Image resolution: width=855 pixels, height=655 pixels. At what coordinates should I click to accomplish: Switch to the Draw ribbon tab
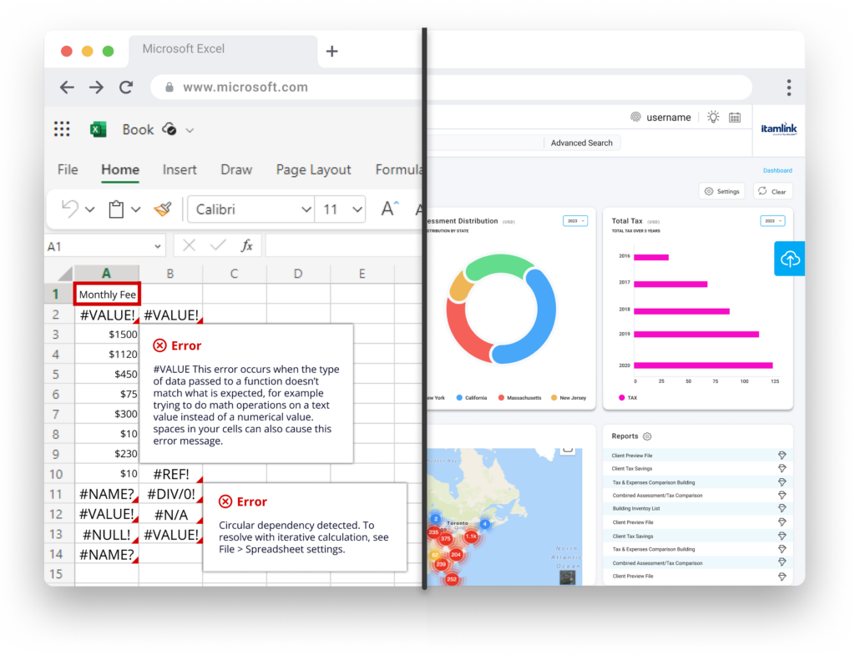[236, 169]
